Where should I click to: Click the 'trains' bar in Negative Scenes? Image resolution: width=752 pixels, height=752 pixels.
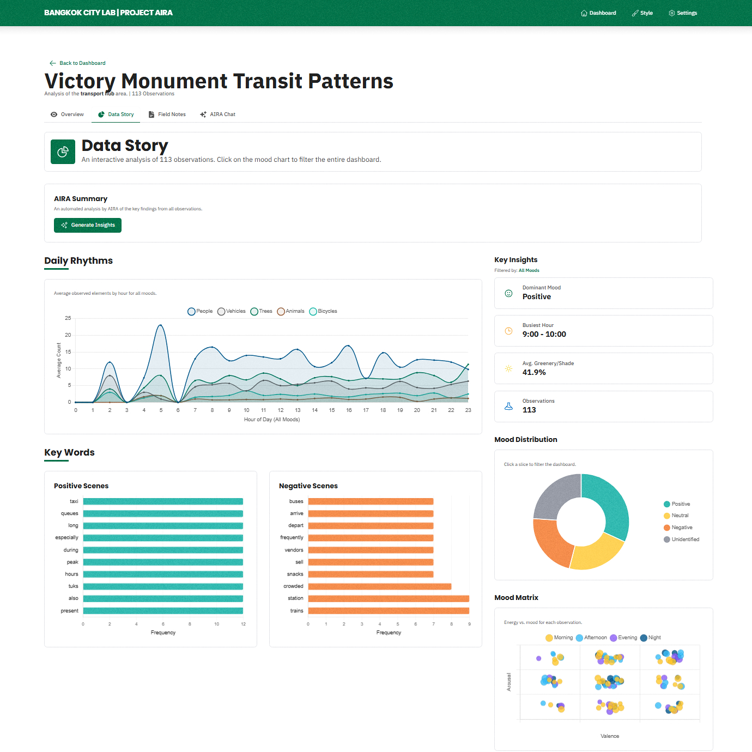389,611
